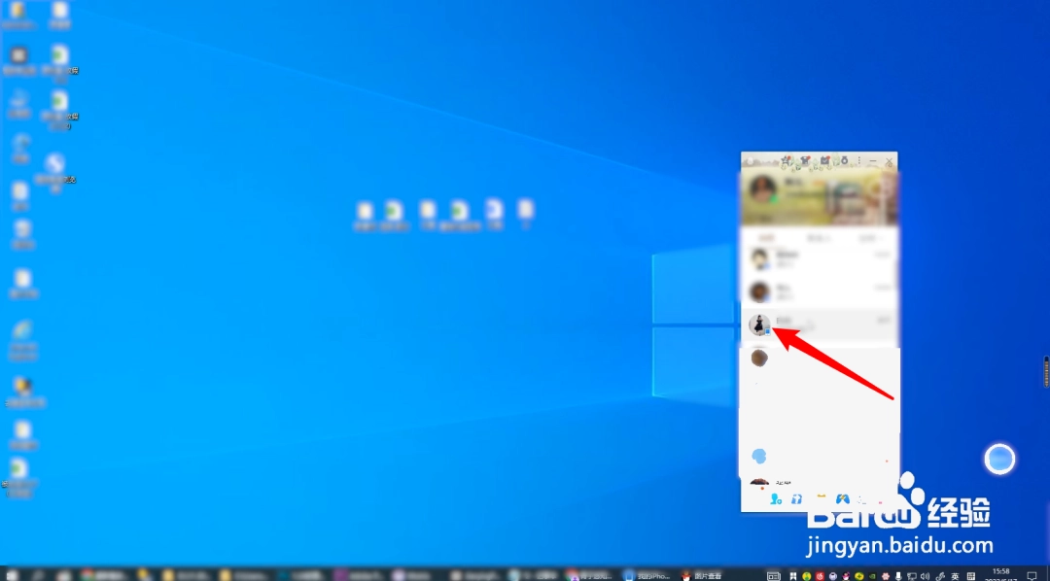Toggle the 英 input method indicator in tray
1050x581 pixels.
(x=955, y=575)
